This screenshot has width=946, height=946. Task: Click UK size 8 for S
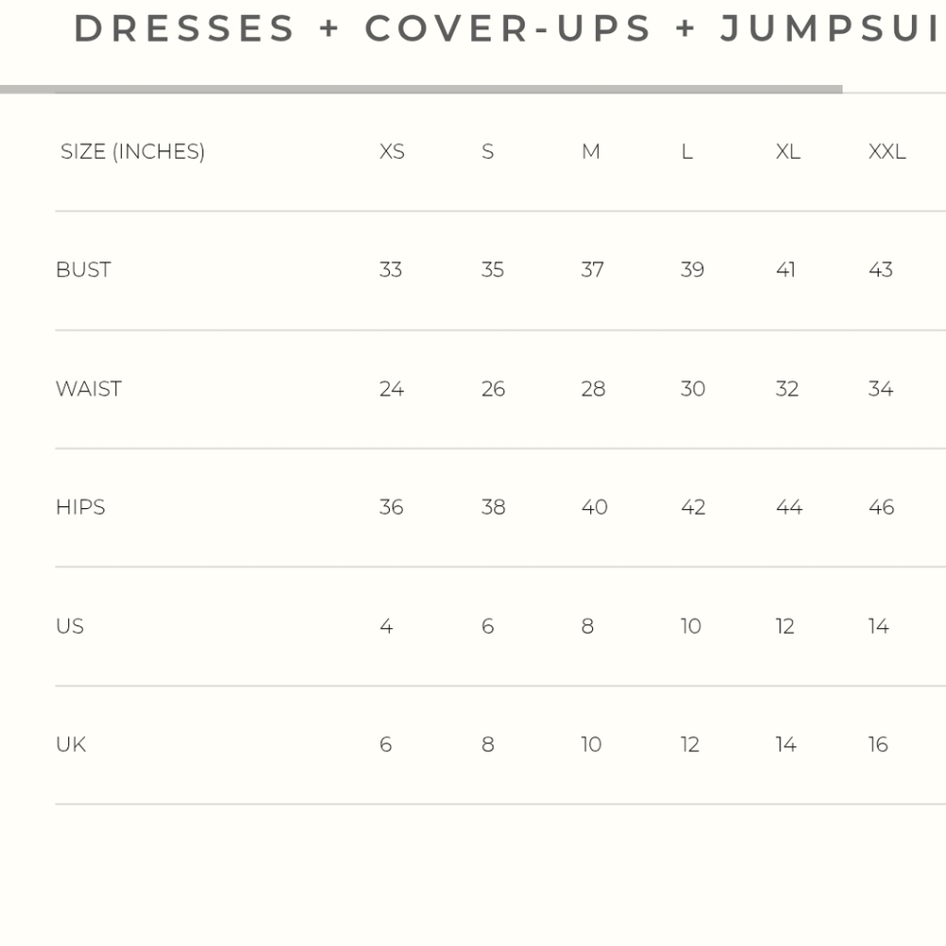pyautogui.click(x=488, y=744)
